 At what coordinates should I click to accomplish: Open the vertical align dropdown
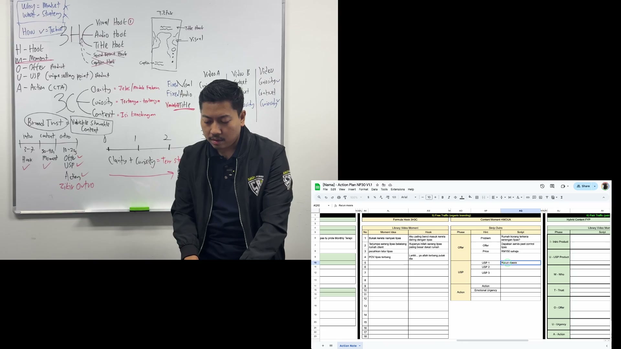503,197
